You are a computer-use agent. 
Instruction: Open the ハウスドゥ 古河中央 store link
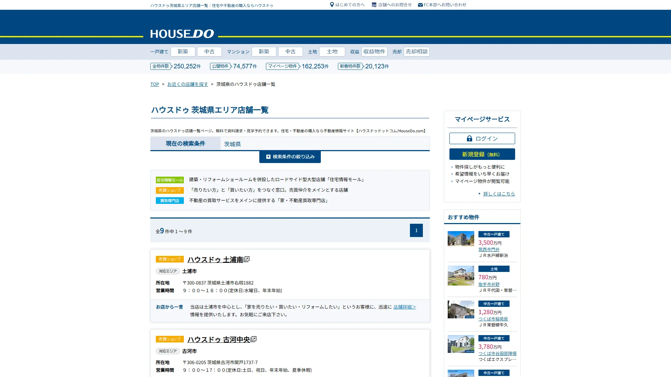coord(219,339)
